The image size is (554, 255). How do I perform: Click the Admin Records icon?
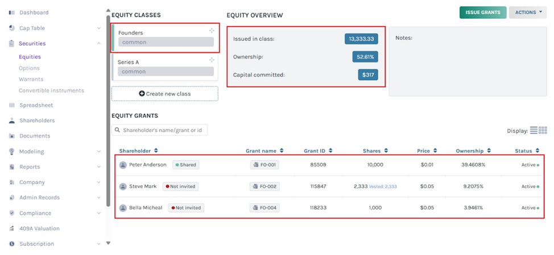11,198
